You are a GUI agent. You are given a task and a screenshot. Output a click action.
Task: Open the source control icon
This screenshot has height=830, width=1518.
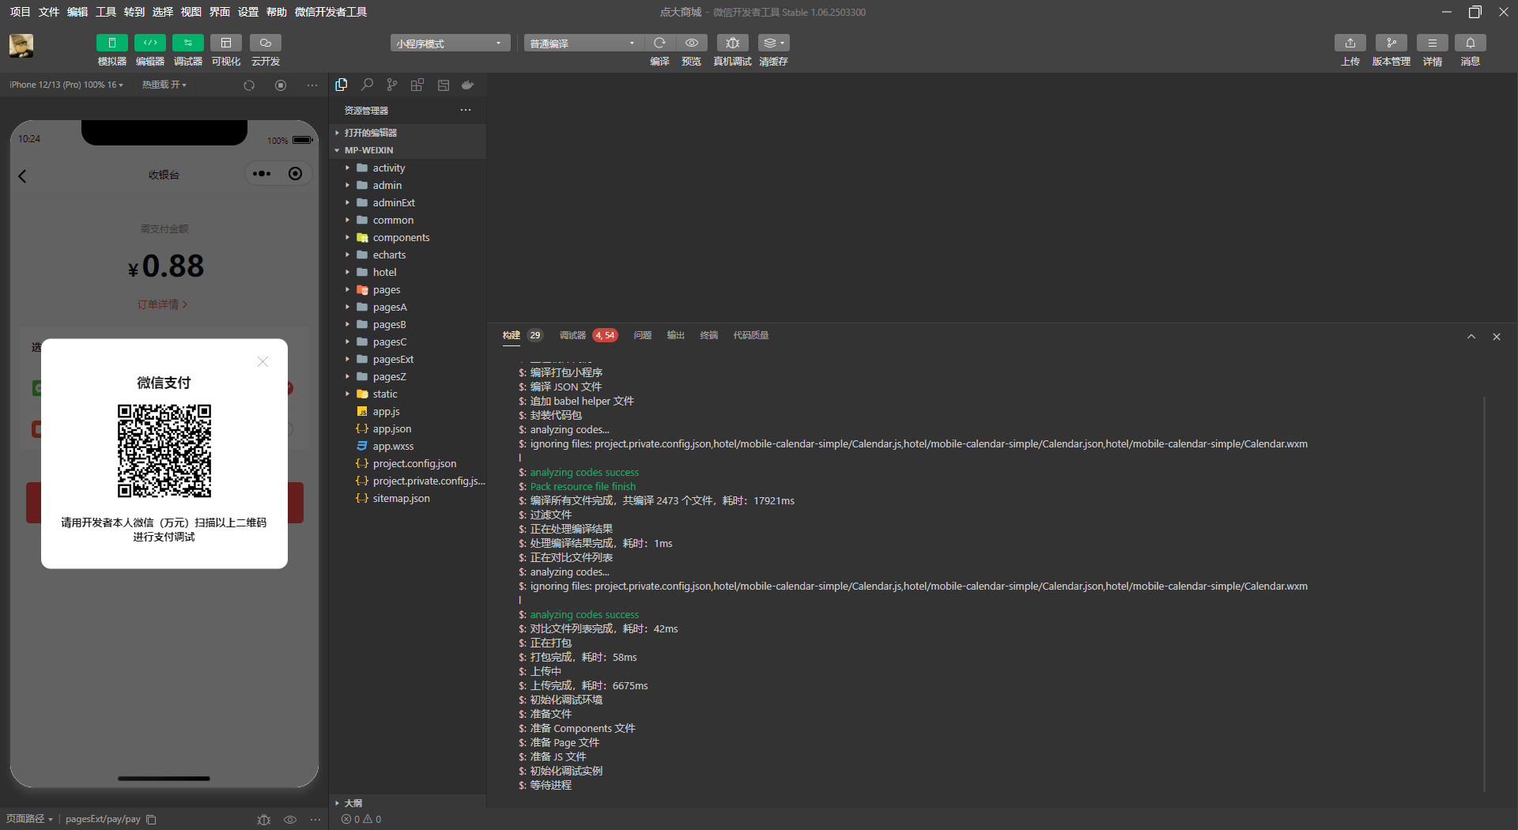click(392, 85)
